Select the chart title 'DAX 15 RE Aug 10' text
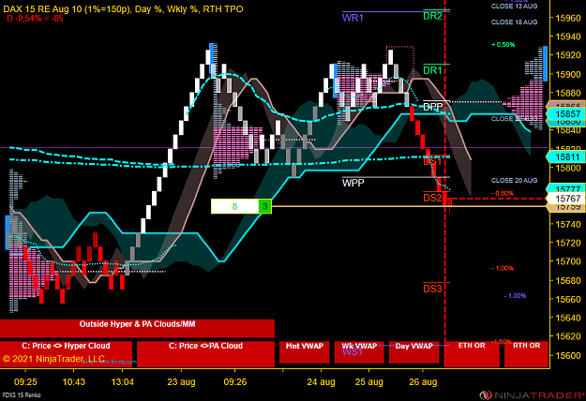The width and height of the screenshot is (586, 401). tap(42, 9)
